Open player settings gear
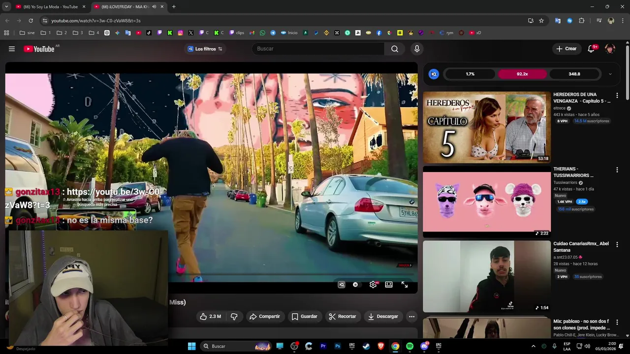 373,285
